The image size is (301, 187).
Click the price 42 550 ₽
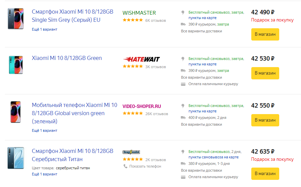pyautogui.click(x=263, y=106)
